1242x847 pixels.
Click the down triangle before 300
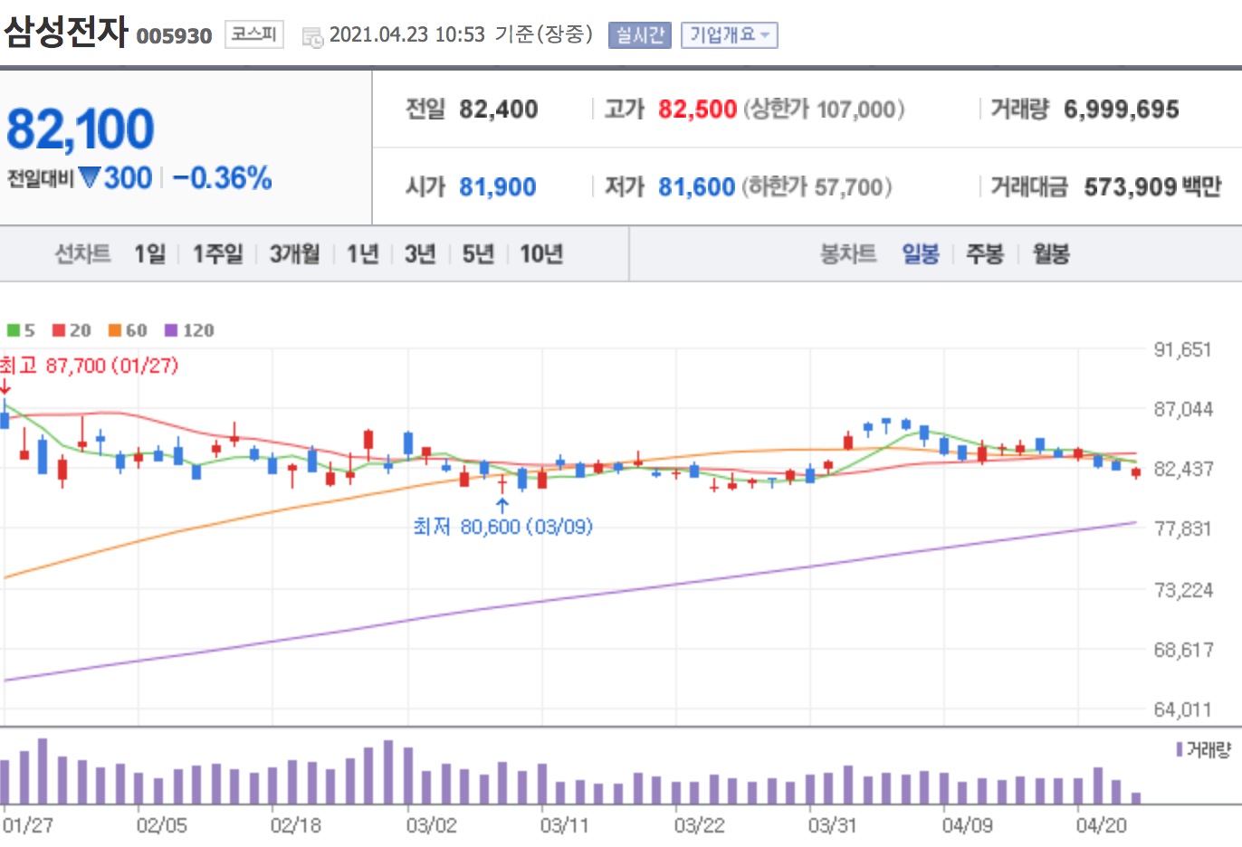tap(90, 177)
